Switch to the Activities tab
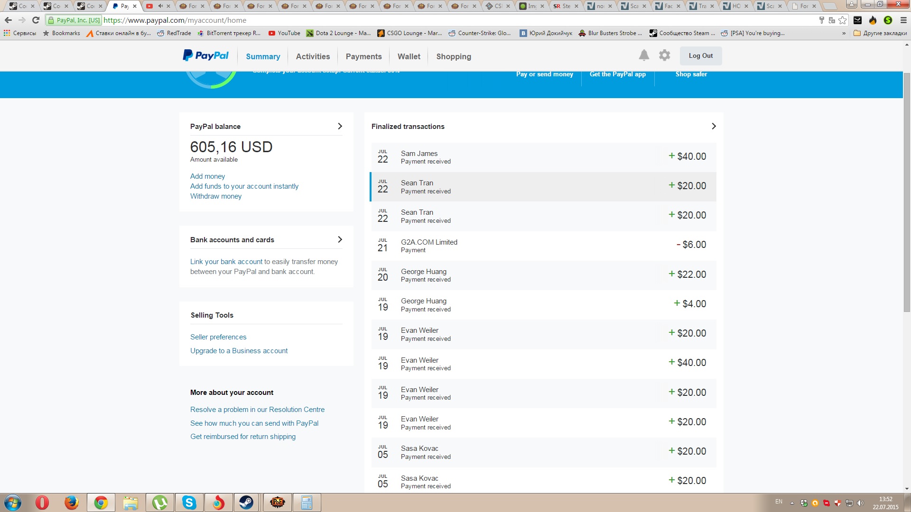The height and width of the screenshot is (512, 911). point(313,56)
